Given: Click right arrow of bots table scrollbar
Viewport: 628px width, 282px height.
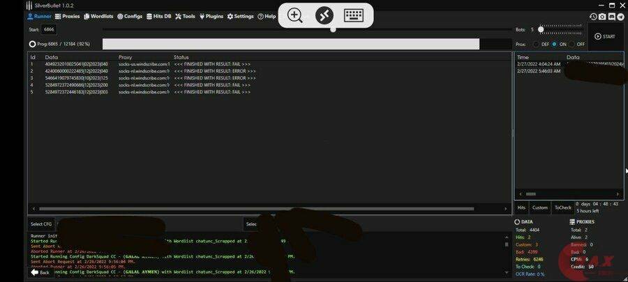Looking at the screenshot, I should coord(505,209).
